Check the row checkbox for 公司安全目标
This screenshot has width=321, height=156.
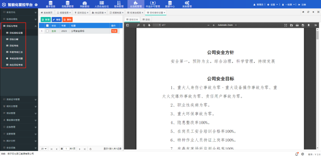[47, 31]
